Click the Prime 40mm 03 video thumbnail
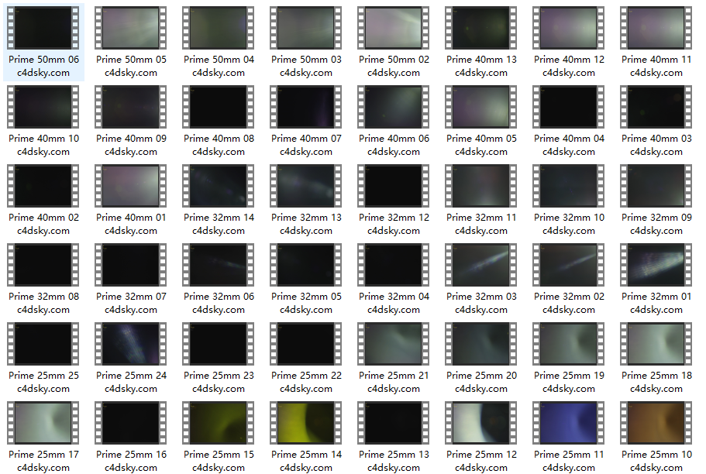Viewport: 706px width, 474px height. (656, 107)
